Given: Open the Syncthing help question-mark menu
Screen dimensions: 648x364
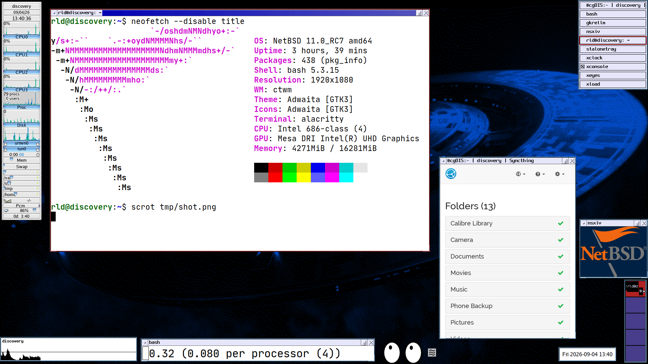Looking at the screenshot, I should 540,174.
